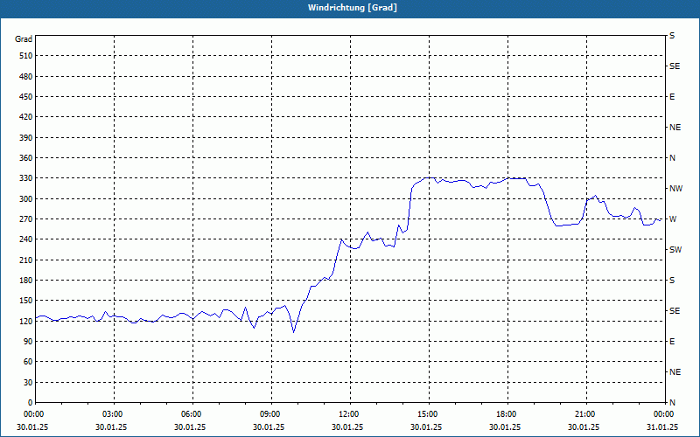Select the y-axis value 270
The image size is (700, 437).
point(26,219)
